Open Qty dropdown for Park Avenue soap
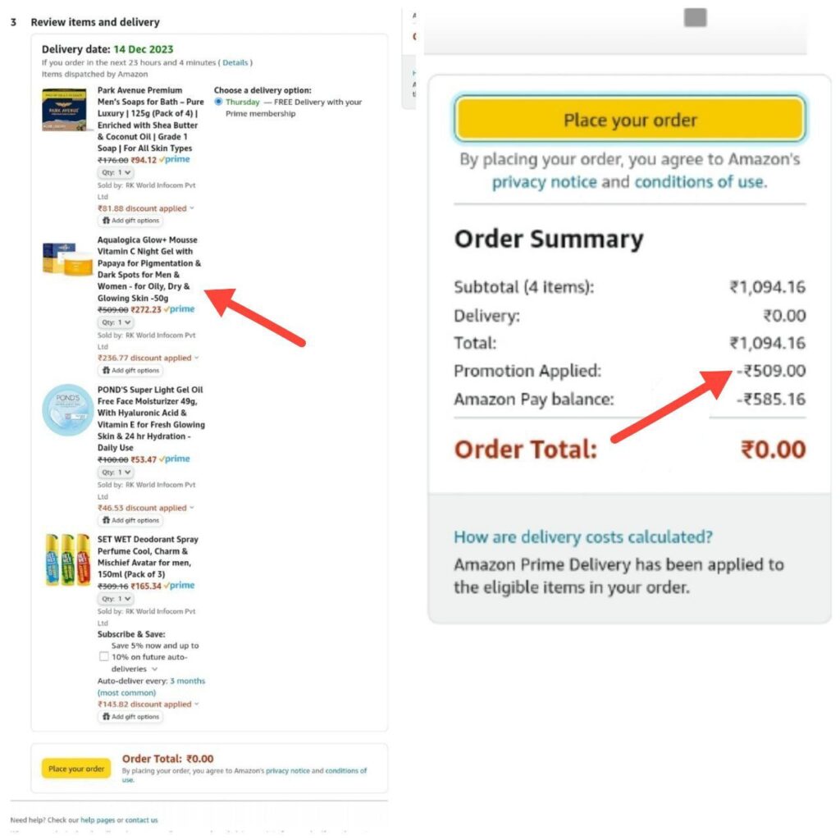Viewport: 840px width, 840px height. [115, 172]
